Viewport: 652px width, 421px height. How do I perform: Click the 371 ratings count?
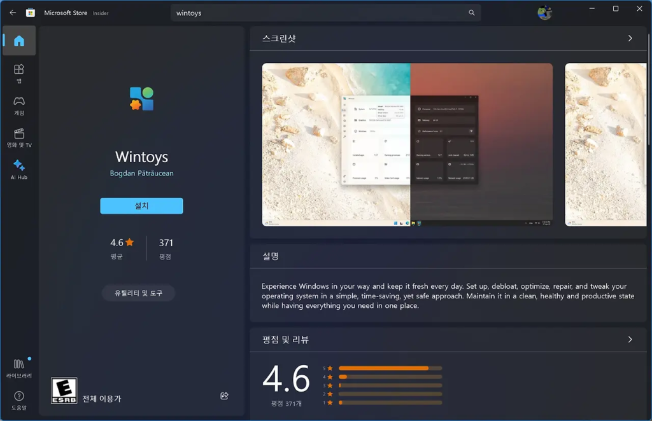166,242
